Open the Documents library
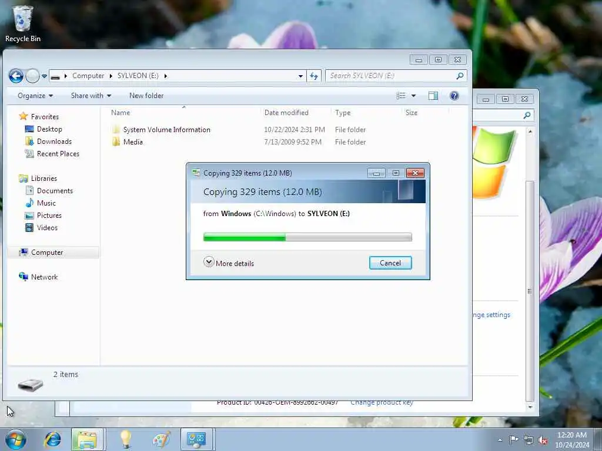This screenshot has height=451, width=602. pyautogui.click(x=55, y=191)
